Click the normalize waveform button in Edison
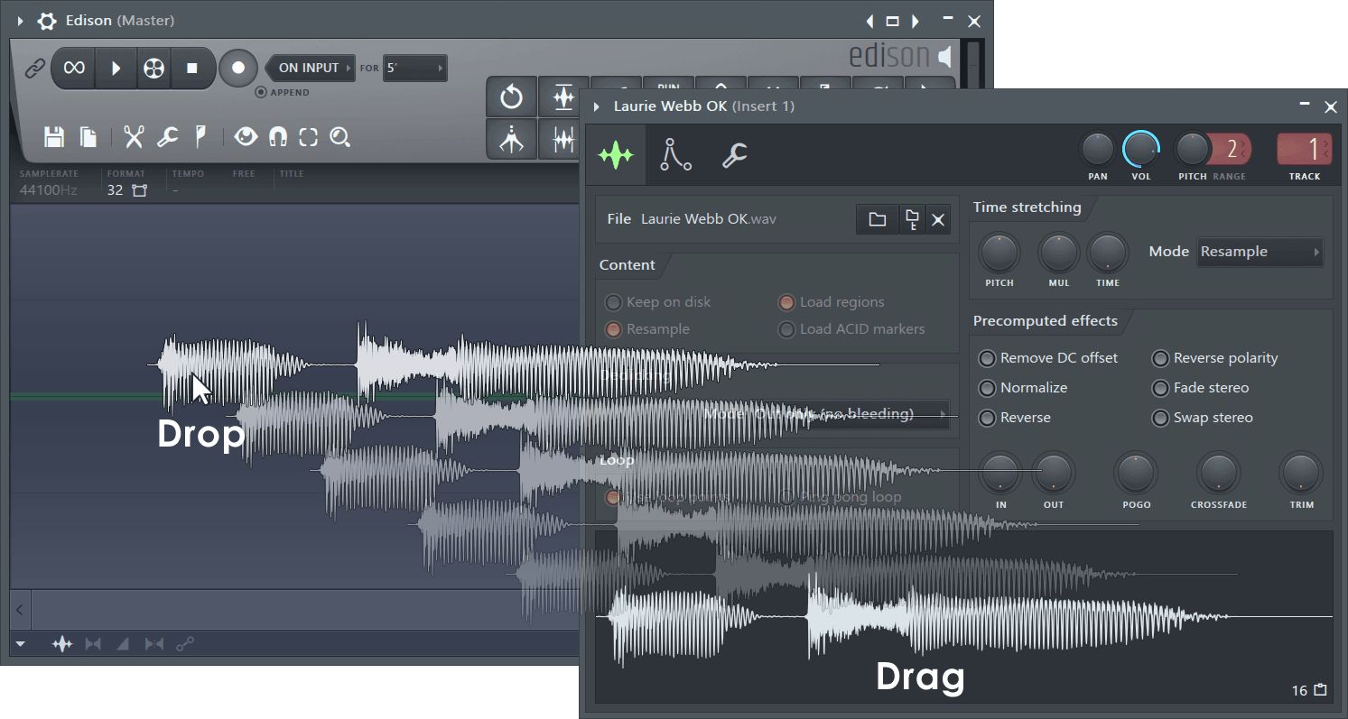Viewport: 1348px width, 719px height. tap(563, 97)
